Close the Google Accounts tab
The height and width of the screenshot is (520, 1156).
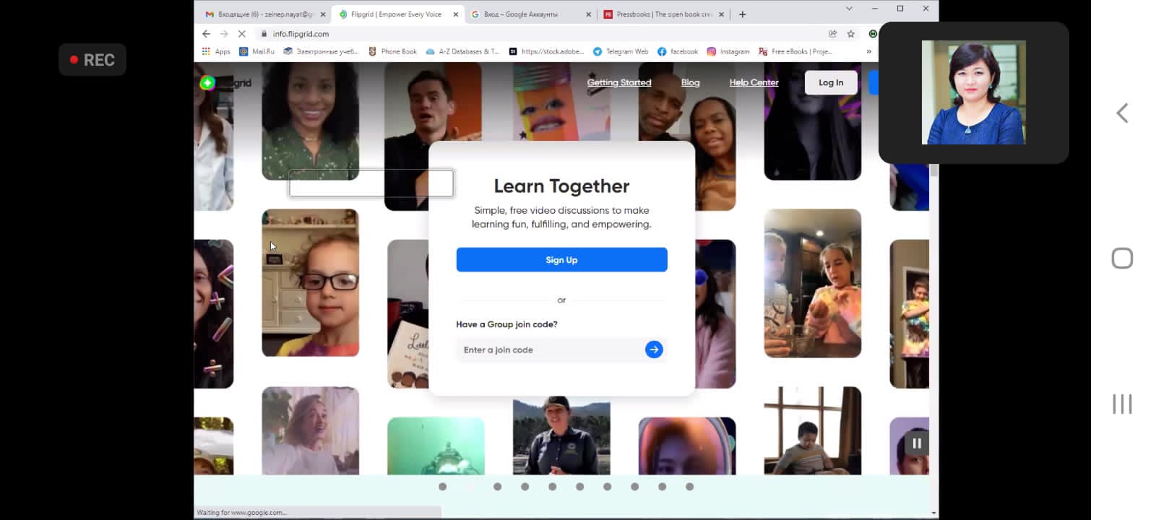click(588, 14)
